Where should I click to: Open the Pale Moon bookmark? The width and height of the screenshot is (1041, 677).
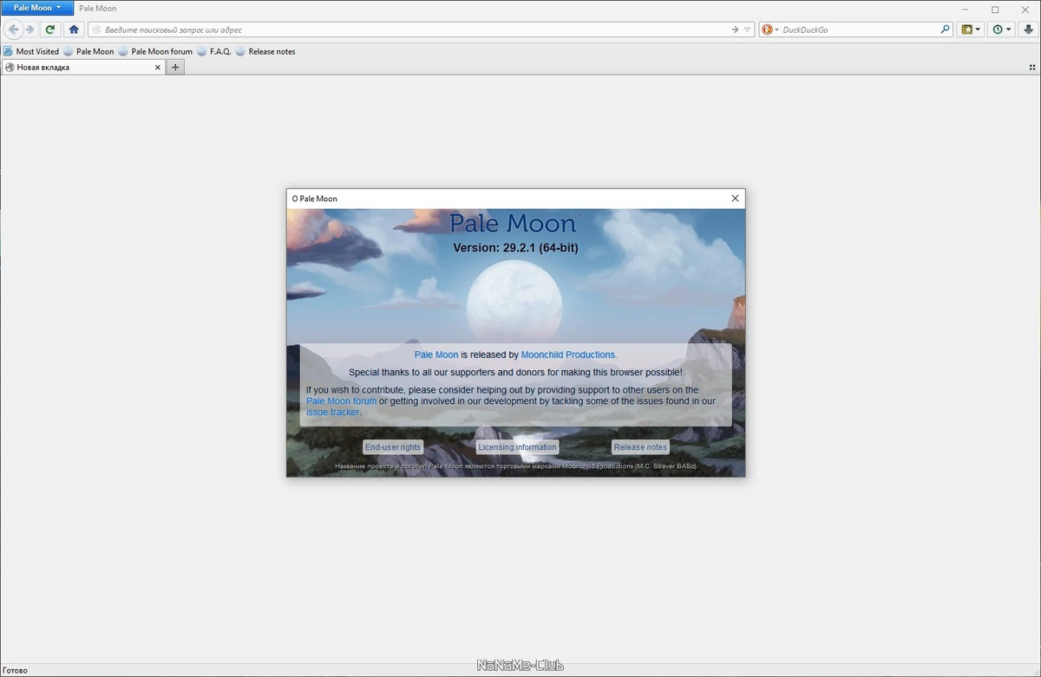pyautogui.click(x=88, y=51)
